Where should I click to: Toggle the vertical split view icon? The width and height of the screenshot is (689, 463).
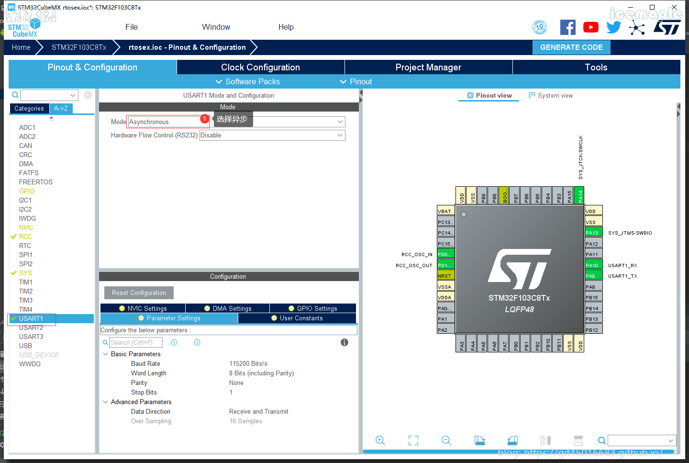click(545, 440)
